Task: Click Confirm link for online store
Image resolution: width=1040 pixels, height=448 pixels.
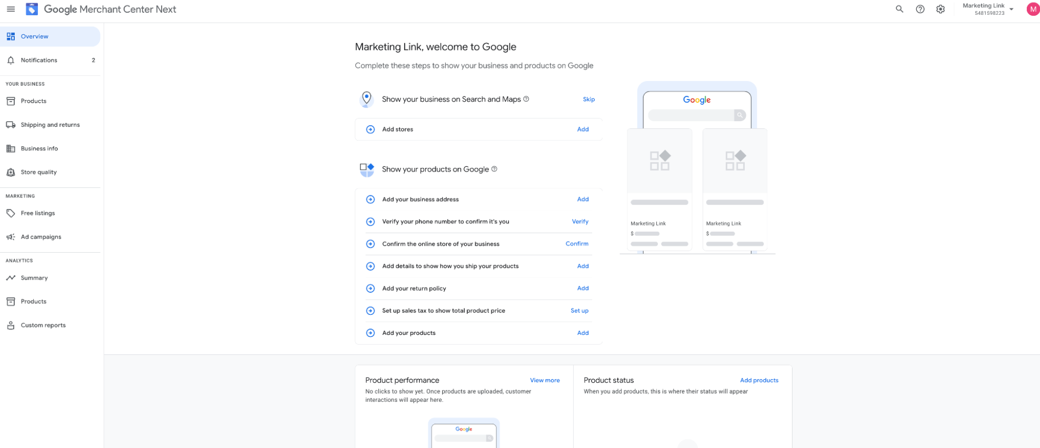Action: tap(577, 244)
